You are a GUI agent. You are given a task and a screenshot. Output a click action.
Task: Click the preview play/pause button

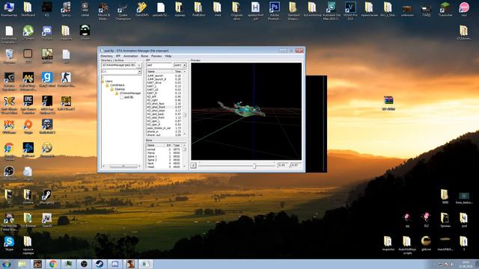click(193, 165)
